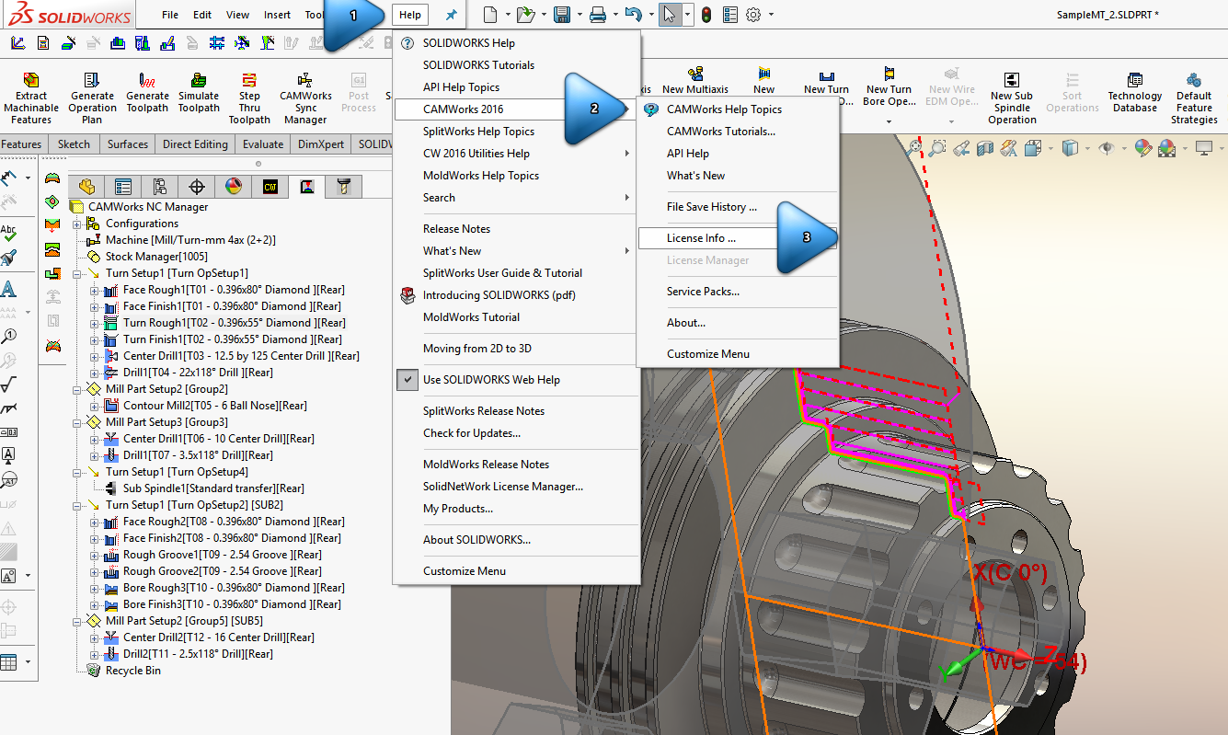Click Extract Machinable Features icon

pos(31,81)
